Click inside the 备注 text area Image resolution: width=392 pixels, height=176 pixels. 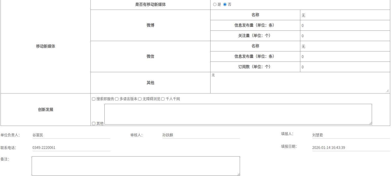point(136,166)
